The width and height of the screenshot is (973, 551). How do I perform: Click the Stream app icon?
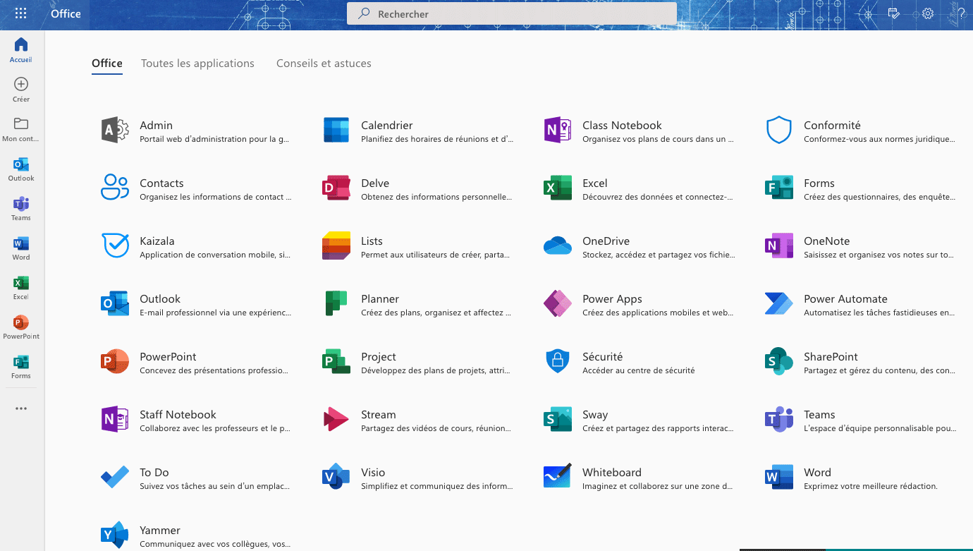336,420
